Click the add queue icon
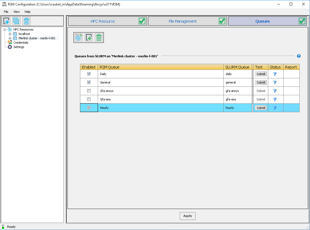This screenshot has height=230, width=310. pyautogui.click(x=88, y=37)
